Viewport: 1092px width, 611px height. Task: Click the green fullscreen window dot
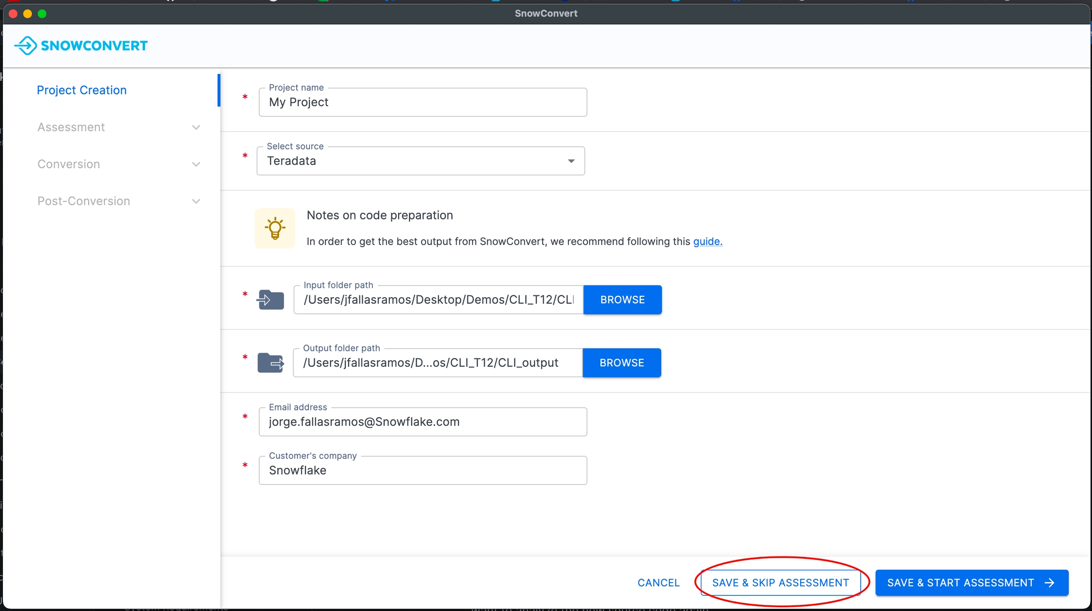pos(42,14)
